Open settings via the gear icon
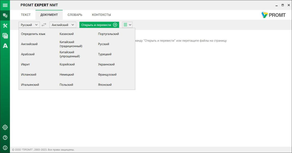Screen dimensions: 292x153 5,127
